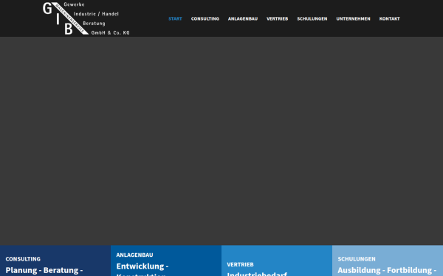
Task: Click the 'Planung - Beratung -' heading
Action: [44, 270]
